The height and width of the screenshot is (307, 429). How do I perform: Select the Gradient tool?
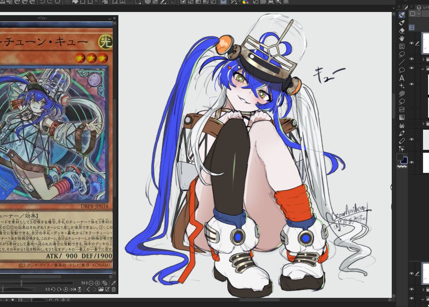(402, 117)
